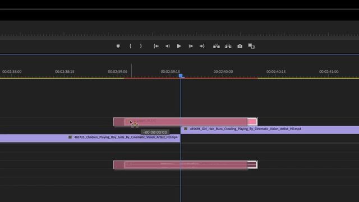Click 00:02:38:15 on the time ruler

click(65, 72)
